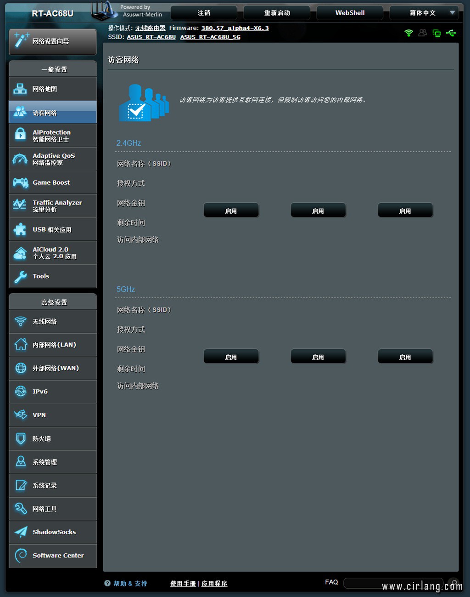Open the Adaptive QoS gauge icon
470x597 pixels.
click(x=20, y=159)
